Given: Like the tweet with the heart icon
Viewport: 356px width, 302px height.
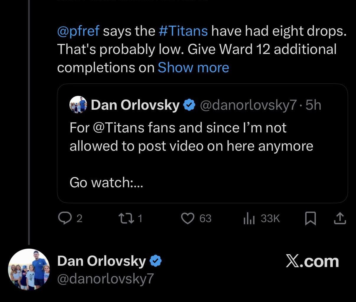Looking at the screenshot, I should (x=187, y=219).
